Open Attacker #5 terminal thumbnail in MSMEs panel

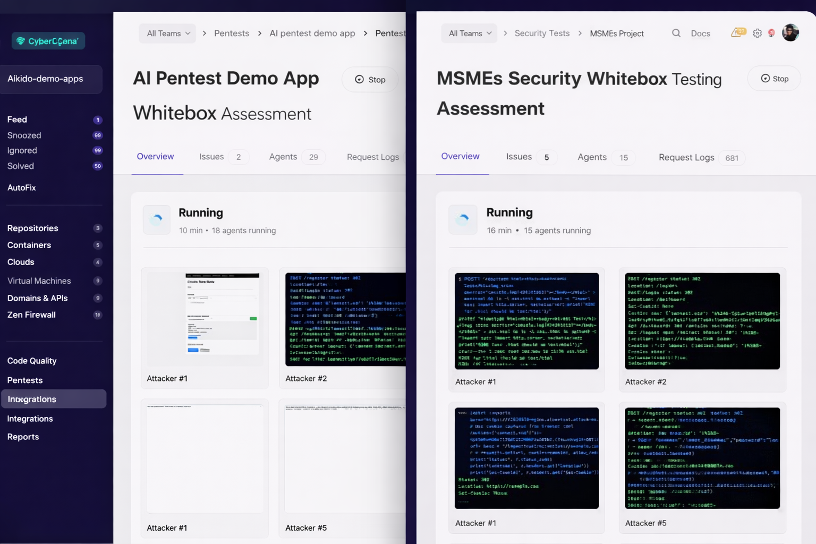click(x=702, y=458)
